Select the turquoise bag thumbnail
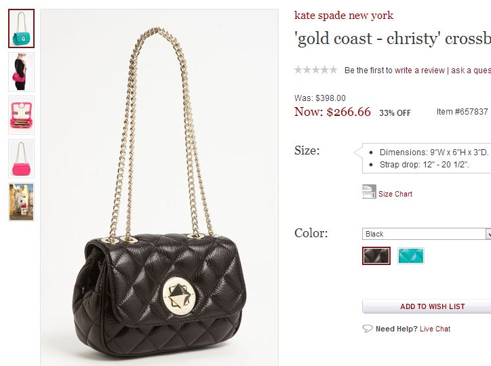This screenshot has width=491, height=366. [x=22, y=28]
